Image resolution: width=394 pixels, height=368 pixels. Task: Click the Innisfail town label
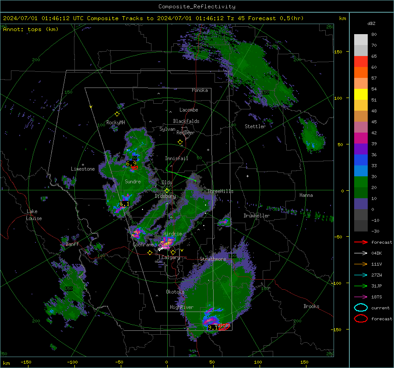(x=176, y=158)
